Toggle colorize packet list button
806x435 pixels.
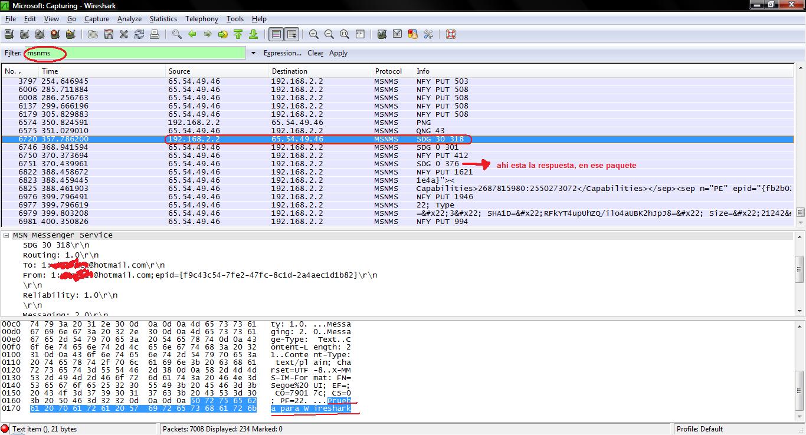[x=276, y=35]
